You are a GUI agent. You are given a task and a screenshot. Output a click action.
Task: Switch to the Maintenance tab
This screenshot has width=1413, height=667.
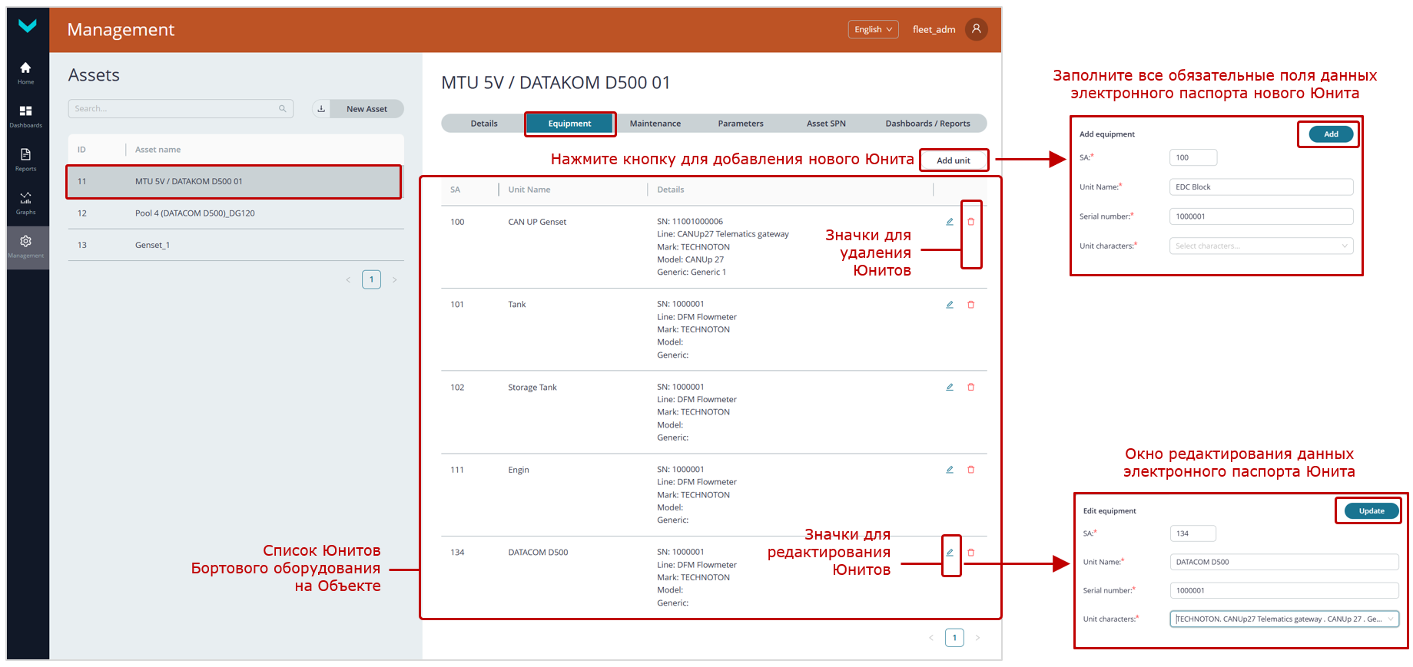pyautogui.click(x=655, y=124)
